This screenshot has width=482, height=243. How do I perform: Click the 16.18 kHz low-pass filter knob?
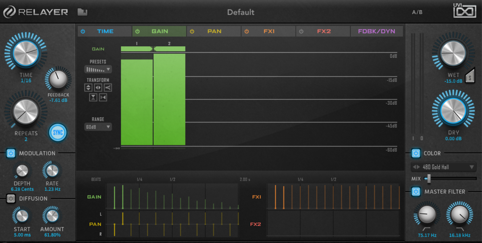460,215
